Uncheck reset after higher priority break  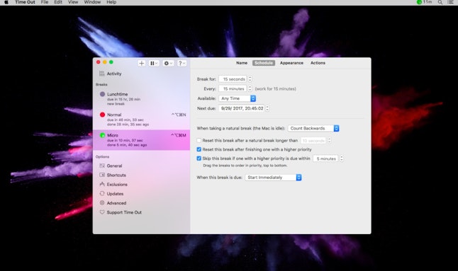[199, 149]
